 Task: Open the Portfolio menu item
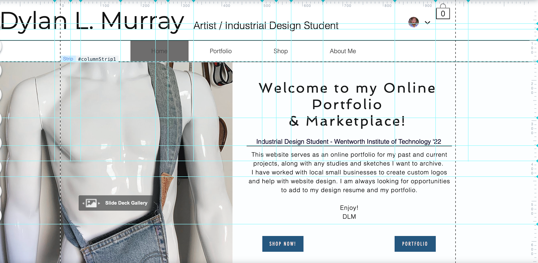coord(221,51)
